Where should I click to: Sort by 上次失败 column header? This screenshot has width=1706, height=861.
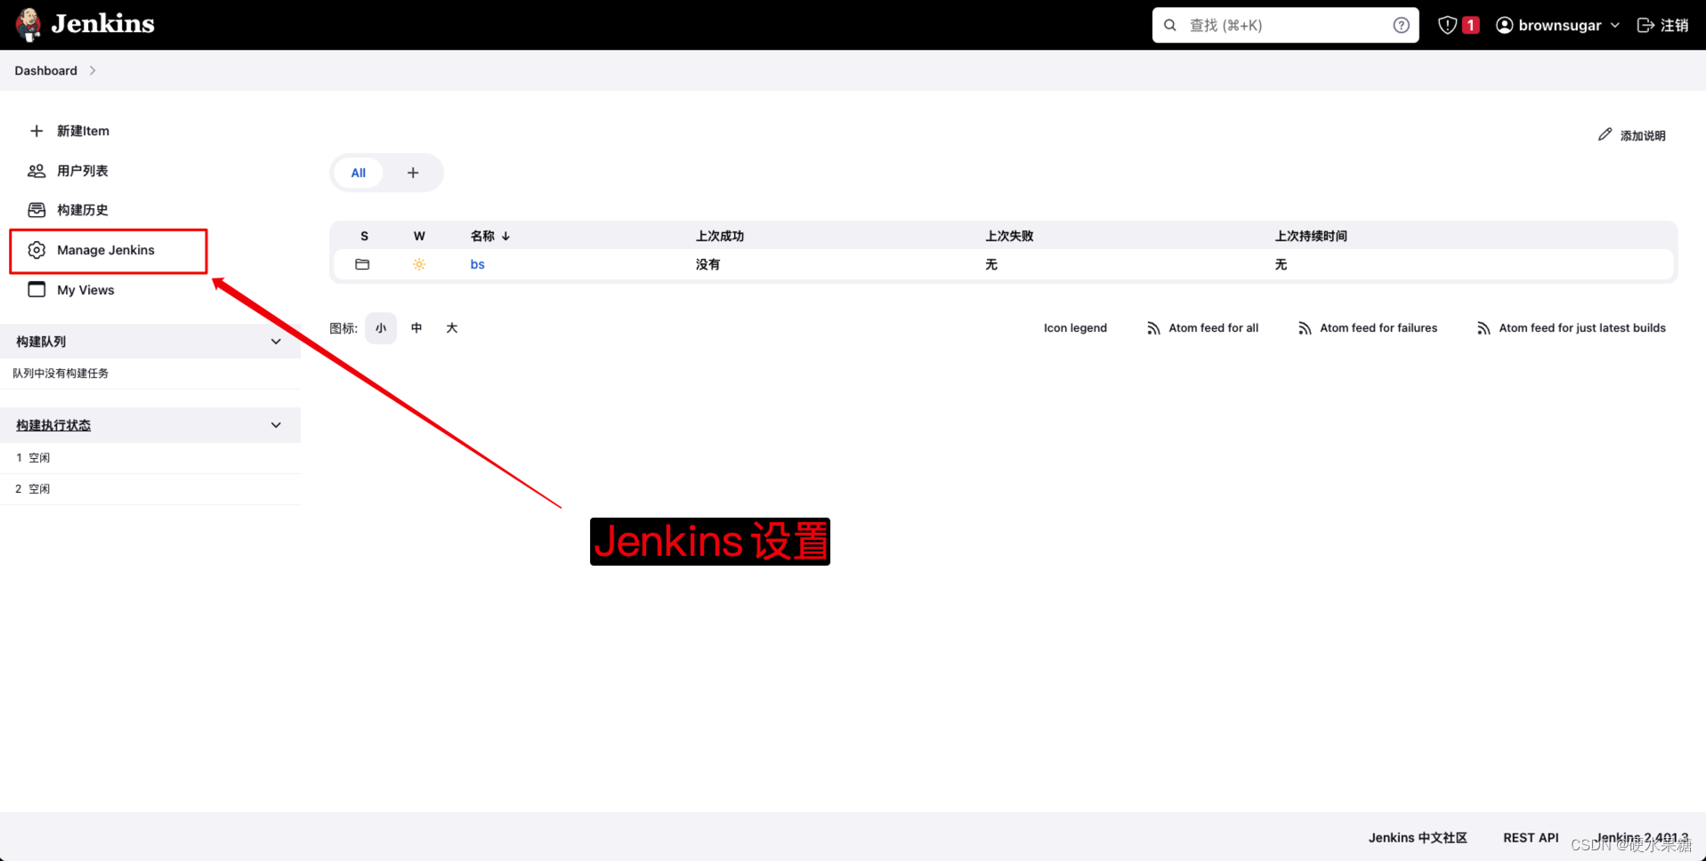1009,236
